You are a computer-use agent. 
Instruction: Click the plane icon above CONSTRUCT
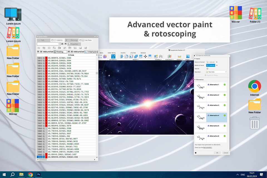(169, 56)
